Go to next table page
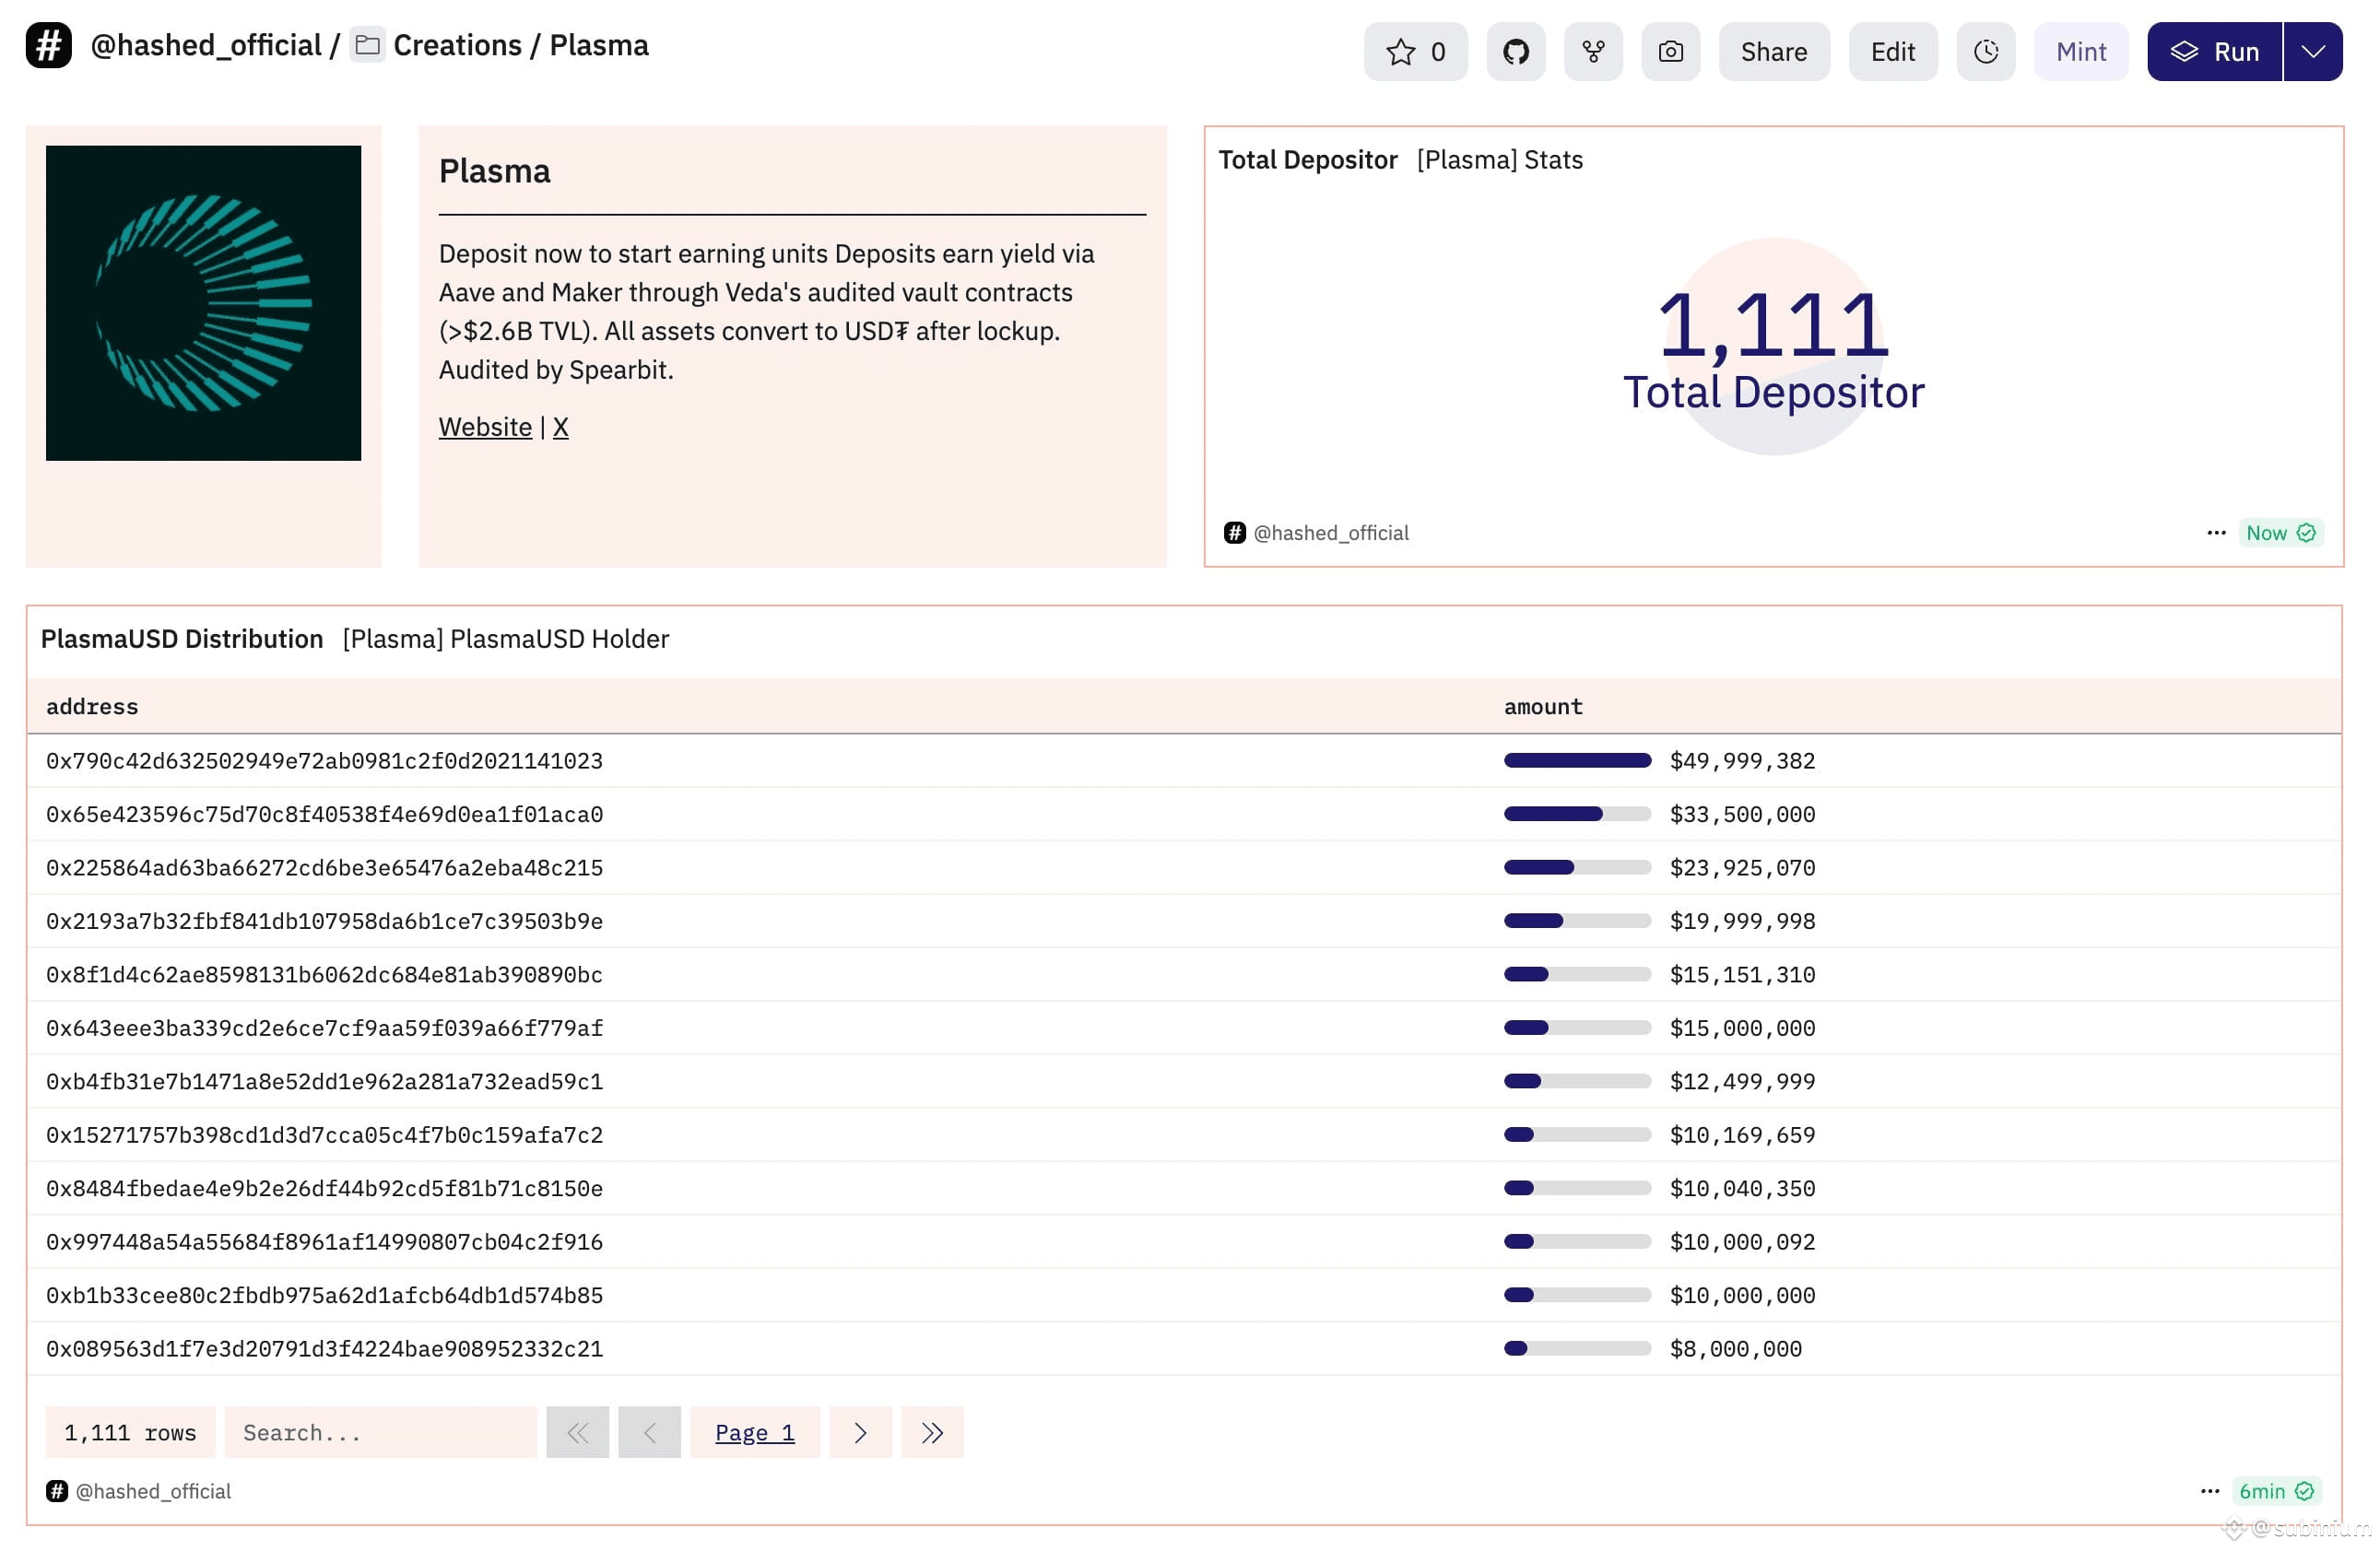The image size is (2380, 1551). click(860, 1432)
